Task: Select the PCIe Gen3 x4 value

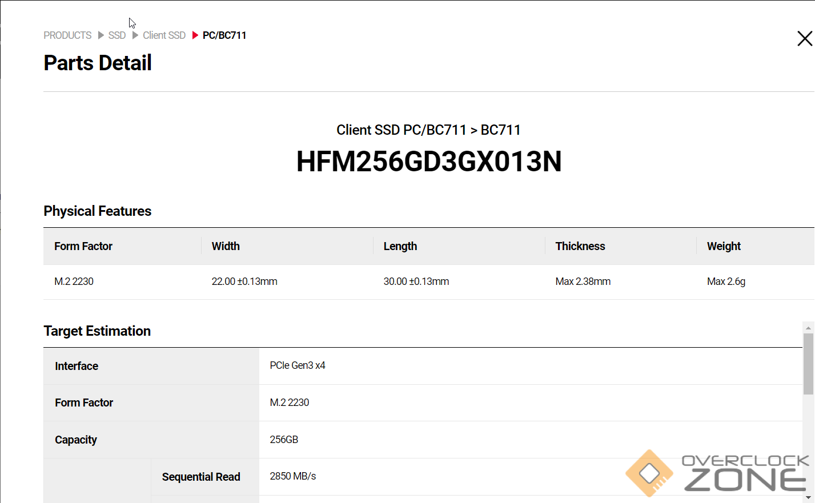Action: pos(298,365)
